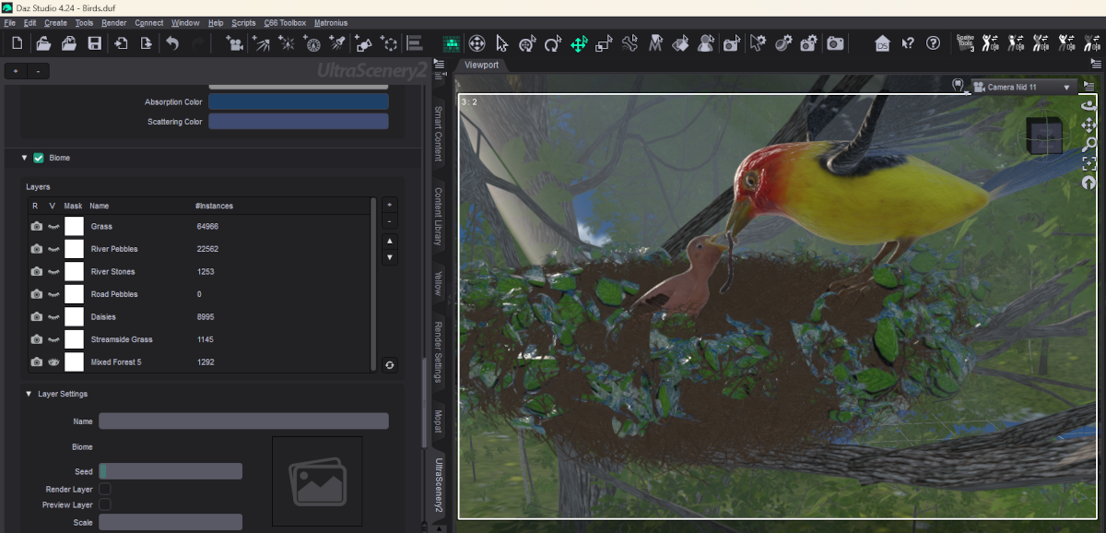Click the minus button at panel top left
Image resolution: width=1106 pixels, height=533 pixels.
(38, 71)
